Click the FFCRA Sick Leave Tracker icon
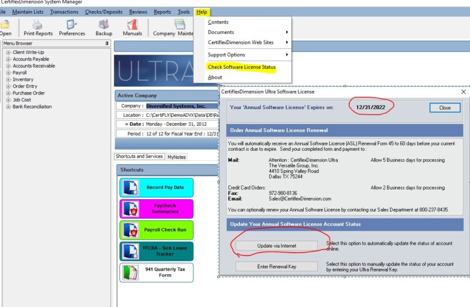 130,251
